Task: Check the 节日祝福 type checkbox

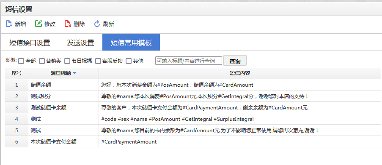Action: coord(67,61)
